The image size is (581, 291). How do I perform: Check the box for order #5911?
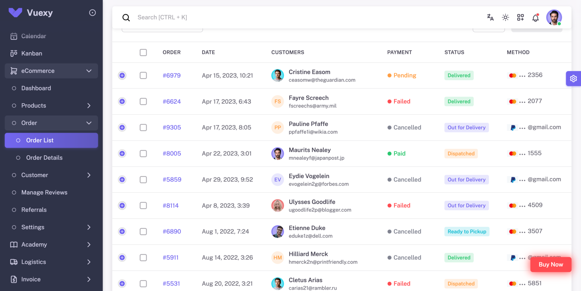(143, 257)
